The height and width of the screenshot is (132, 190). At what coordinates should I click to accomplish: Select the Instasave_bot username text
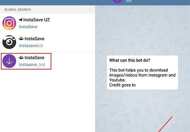point(32,64)
